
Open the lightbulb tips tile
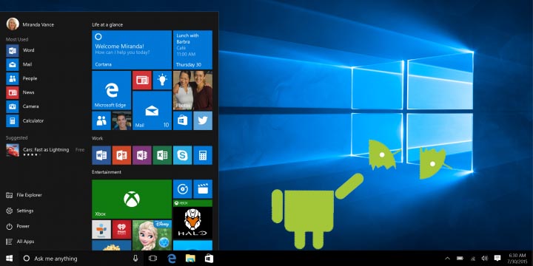[x=162, y=80]
